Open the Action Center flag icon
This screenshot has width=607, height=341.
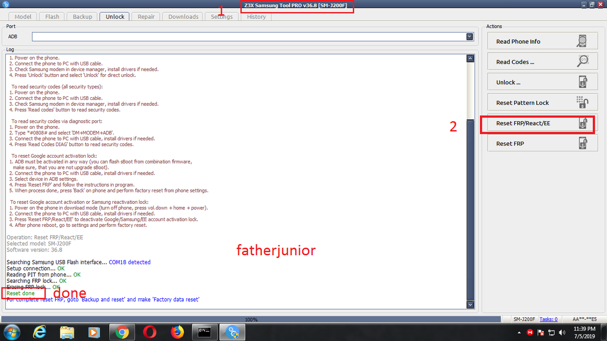coord(541,332)
